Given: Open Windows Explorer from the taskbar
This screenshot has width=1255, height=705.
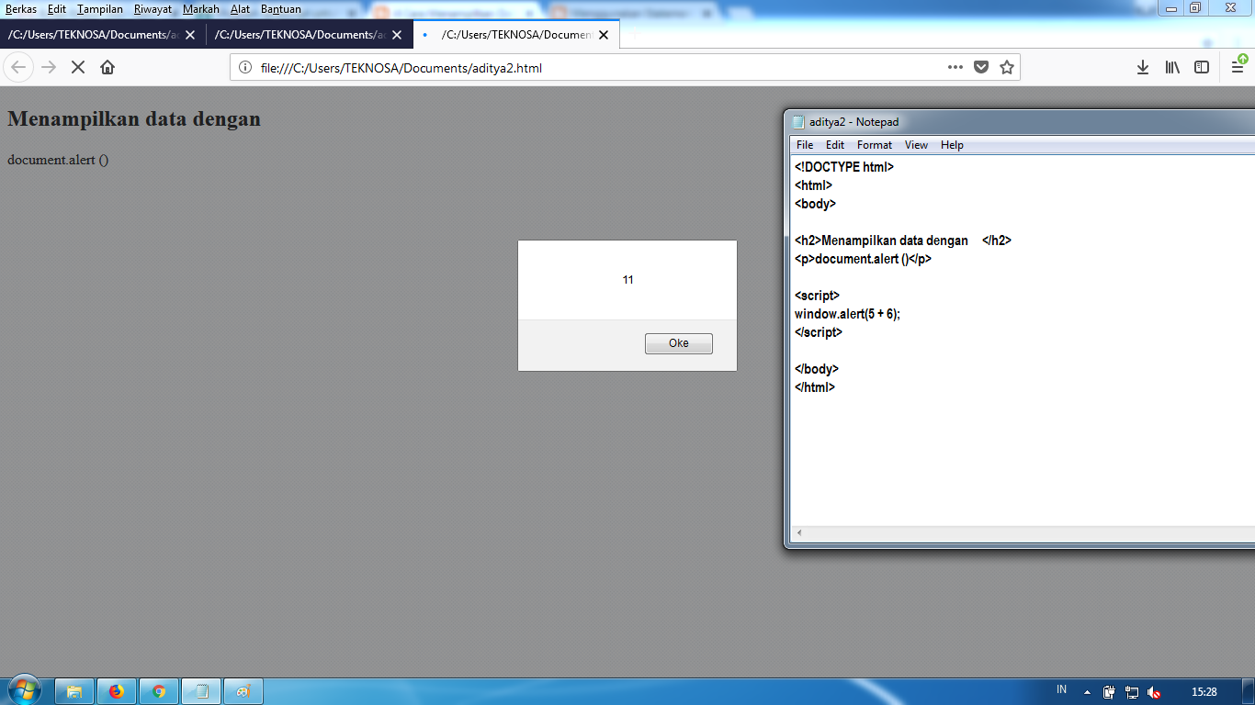Looking at the screenshot, I should point(74,691).
